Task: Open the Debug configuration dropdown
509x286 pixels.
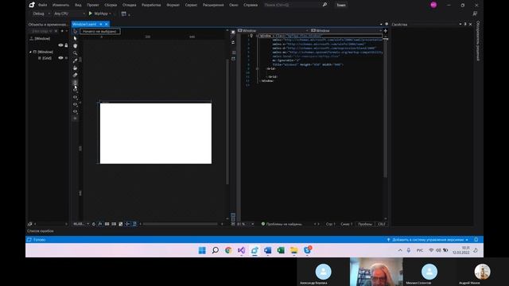Action: click(41, 14)
